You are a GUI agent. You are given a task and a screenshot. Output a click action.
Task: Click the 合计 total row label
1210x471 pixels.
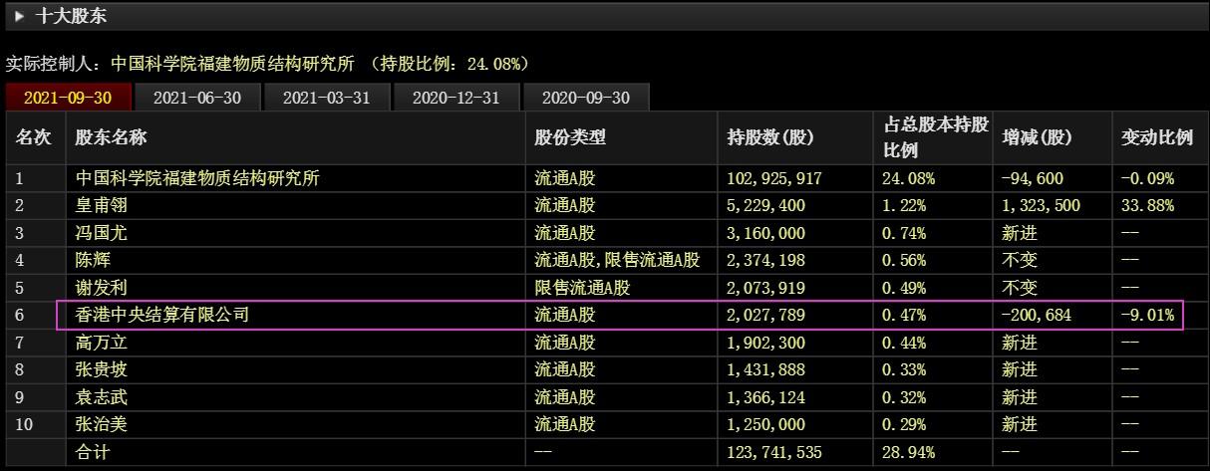[x=94, y=452]
